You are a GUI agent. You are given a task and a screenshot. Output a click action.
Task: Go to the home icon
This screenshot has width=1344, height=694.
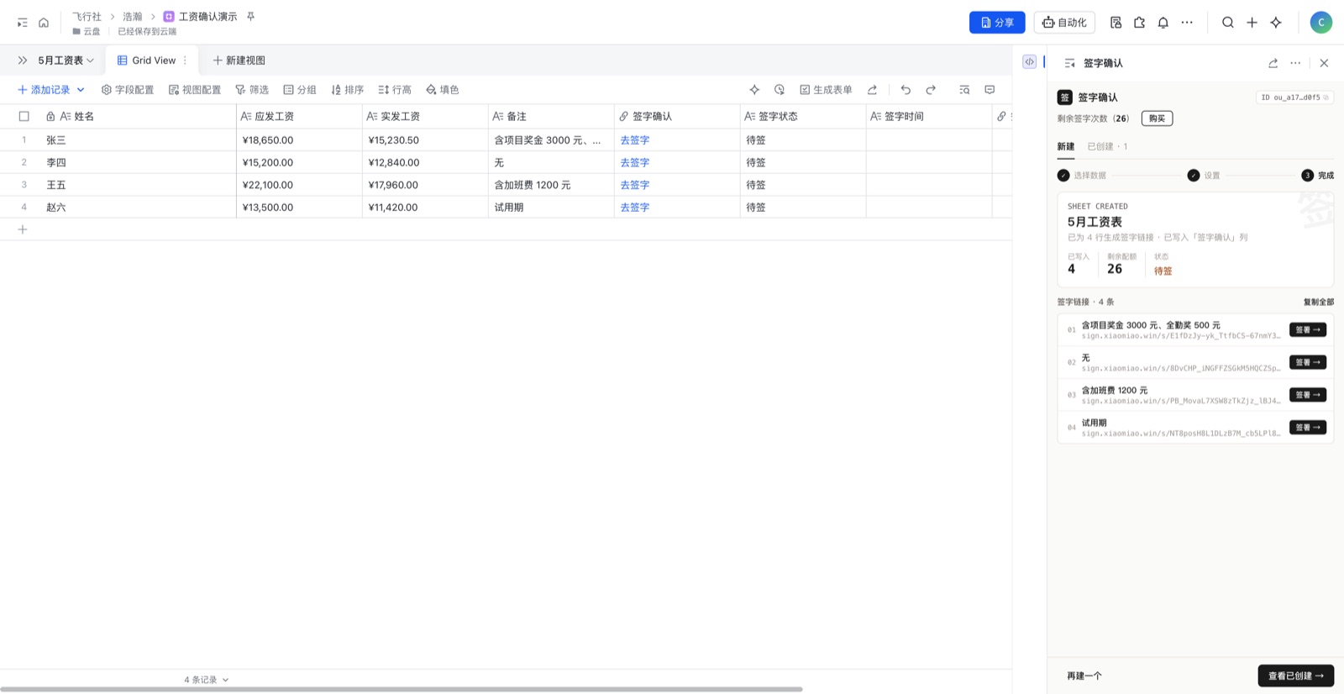44,23
